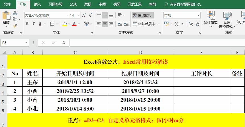Click the formula bar cancel X
This screenshot has width=245, height=127.
pyautogui.click(x=43, y=43)
